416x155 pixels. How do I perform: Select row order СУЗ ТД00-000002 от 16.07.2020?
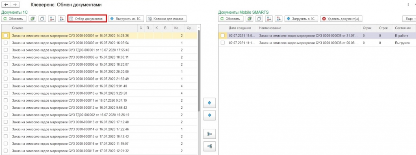pyautogui.click(x=100, y=115)
